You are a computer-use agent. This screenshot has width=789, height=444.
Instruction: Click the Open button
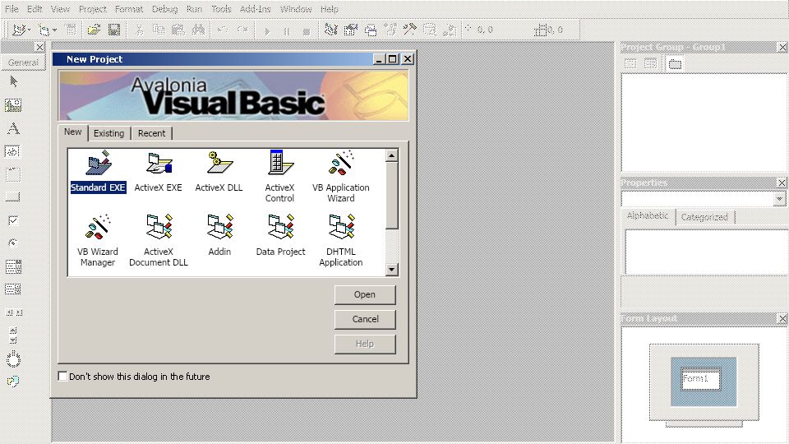365,294
